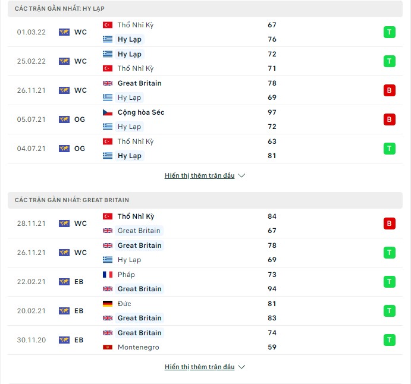The width and height of the screenshot is (411, 384).
Task: Open 'Hiển thị thêm trận đấu' under Great Britain section
Action: (x=199, y=367)
